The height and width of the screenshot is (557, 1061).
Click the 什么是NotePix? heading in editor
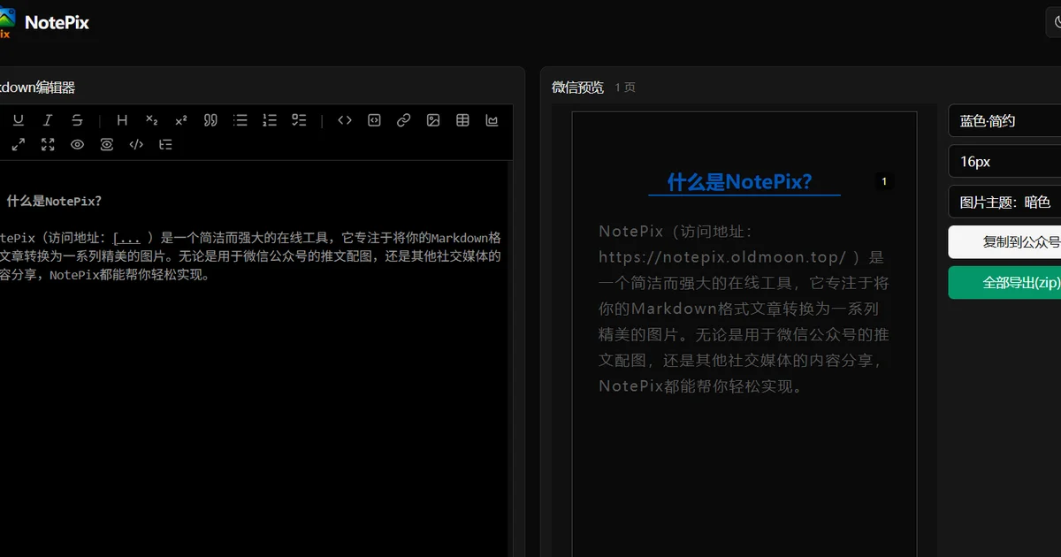(x=54, y=201)
